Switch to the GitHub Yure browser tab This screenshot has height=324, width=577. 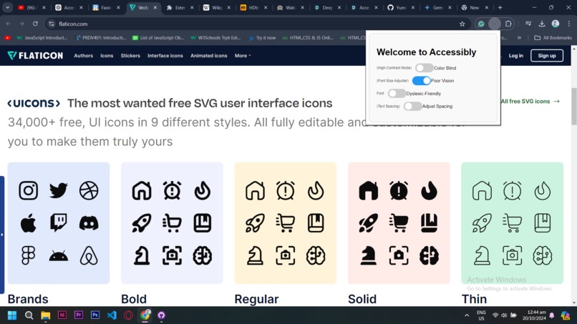coord(401,7)
